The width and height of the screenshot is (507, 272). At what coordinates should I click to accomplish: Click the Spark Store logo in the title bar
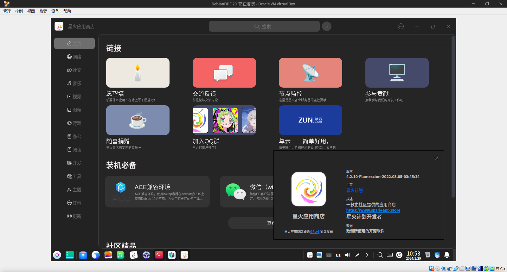(59, 26)
